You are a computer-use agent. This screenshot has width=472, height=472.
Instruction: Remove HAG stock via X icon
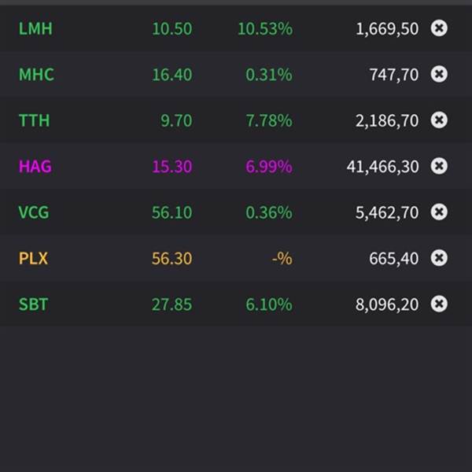click(439, 166)
